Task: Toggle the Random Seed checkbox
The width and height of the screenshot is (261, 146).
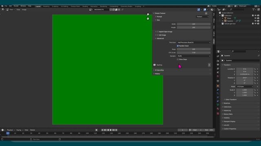Action: coord(178,46)
